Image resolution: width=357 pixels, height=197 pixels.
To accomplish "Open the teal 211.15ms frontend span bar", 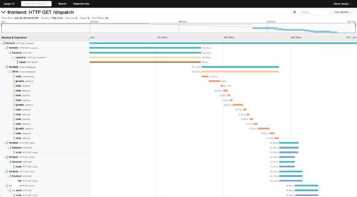I will (x=240, y=67).
